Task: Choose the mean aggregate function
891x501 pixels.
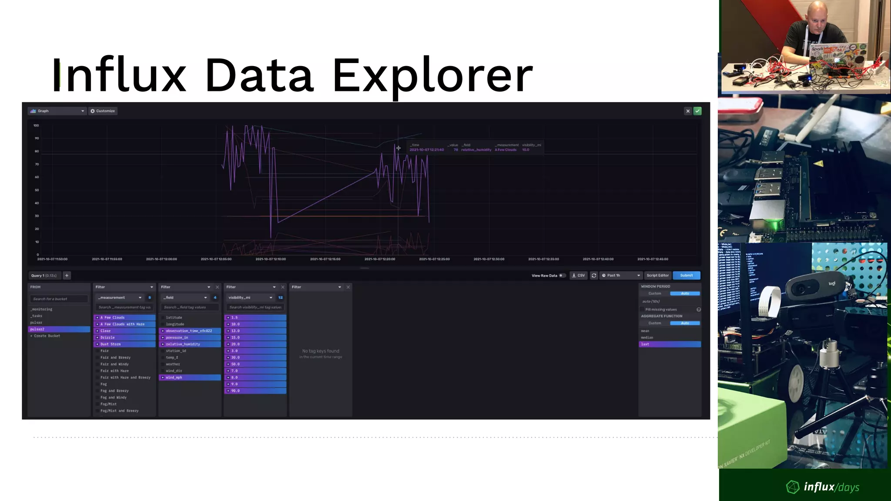Action: (x=670, y=331)
